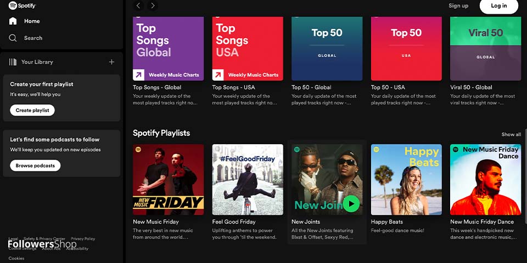Open Viral 50 Global cover

[485, 49]
